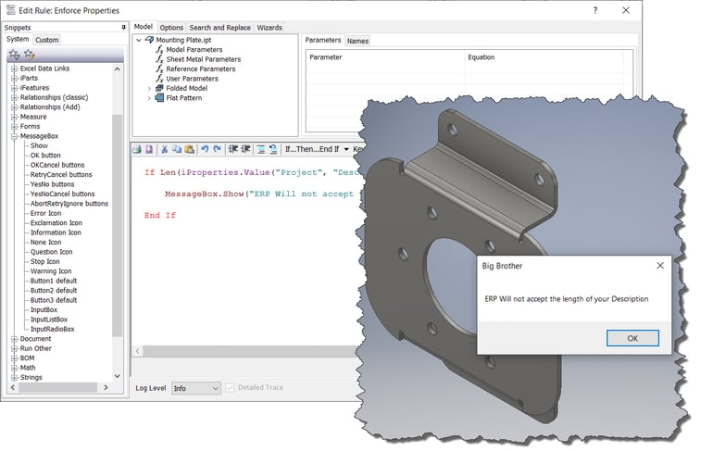Expand the Document snippet category
The height and width of the screenshot is (451, 713).
pos(14,339)
